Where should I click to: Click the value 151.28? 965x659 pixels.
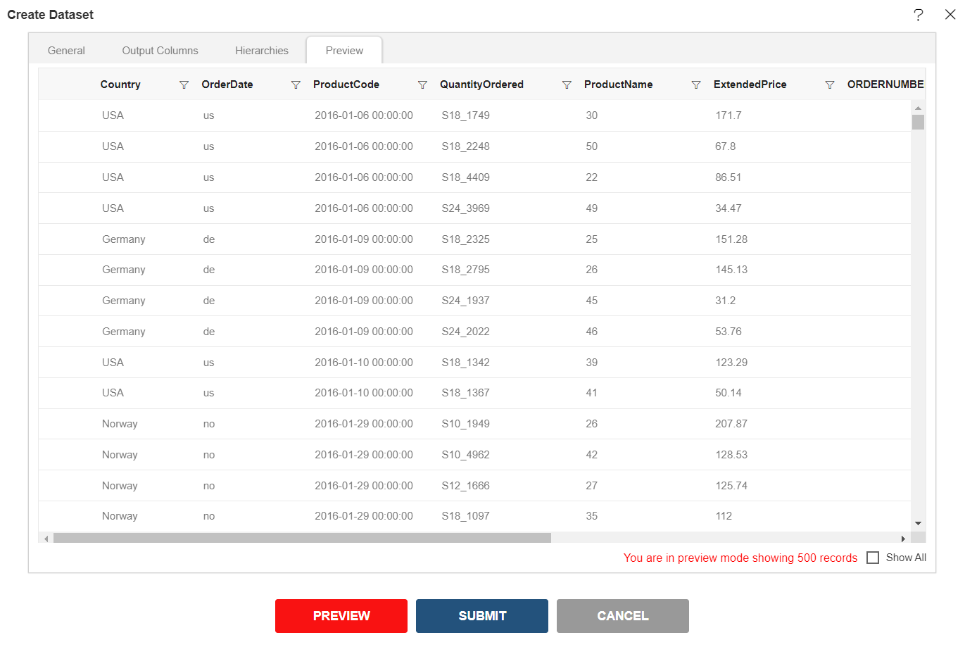[731, 239]
